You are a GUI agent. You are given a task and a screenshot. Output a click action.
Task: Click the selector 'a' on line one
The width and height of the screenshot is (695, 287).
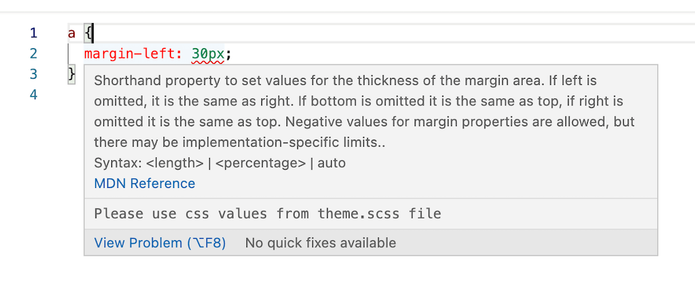coord(72,34)
